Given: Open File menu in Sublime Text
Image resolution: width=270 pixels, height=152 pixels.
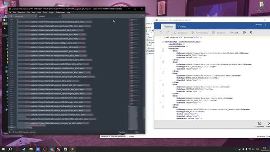Looking at the screenshot, I should point(10,12).
